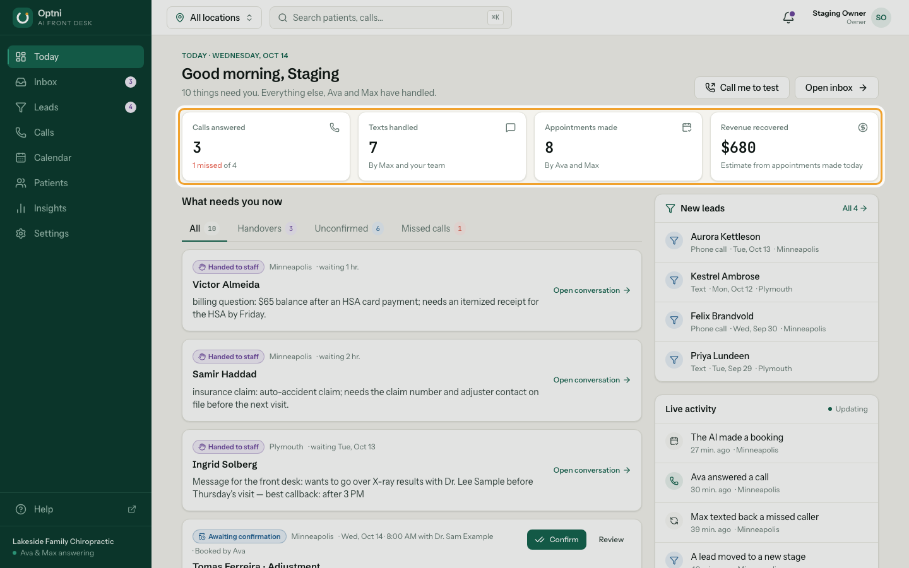This screenshot has width=909, height=568.
Task: Click Aurora Kettleson's lead funnel icon
Action: (x=674, y=240)
